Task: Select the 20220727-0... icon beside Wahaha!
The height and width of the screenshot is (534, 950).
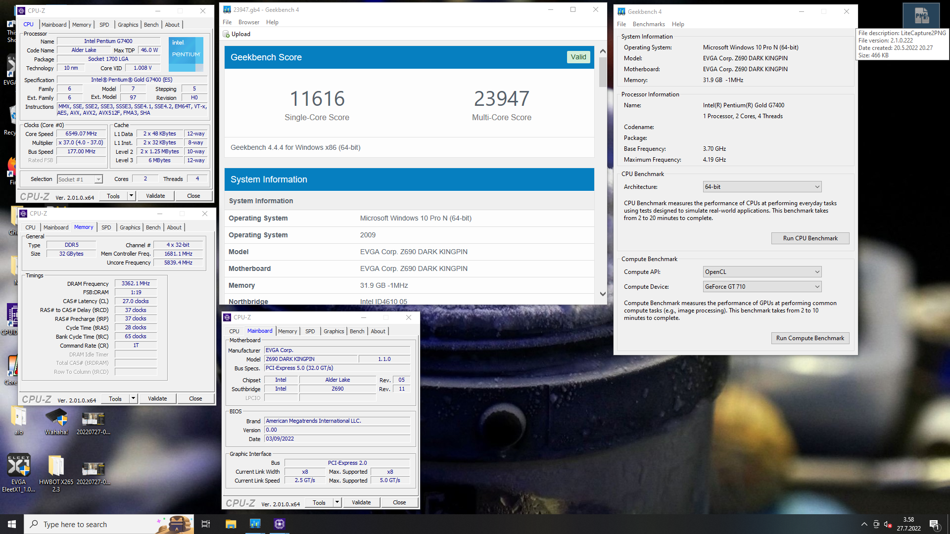Action: [93, 423]
